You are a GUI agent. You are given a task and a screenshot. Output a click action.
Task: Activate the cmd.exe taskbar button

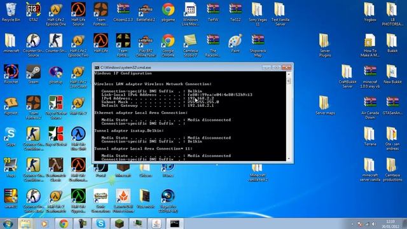175,223
